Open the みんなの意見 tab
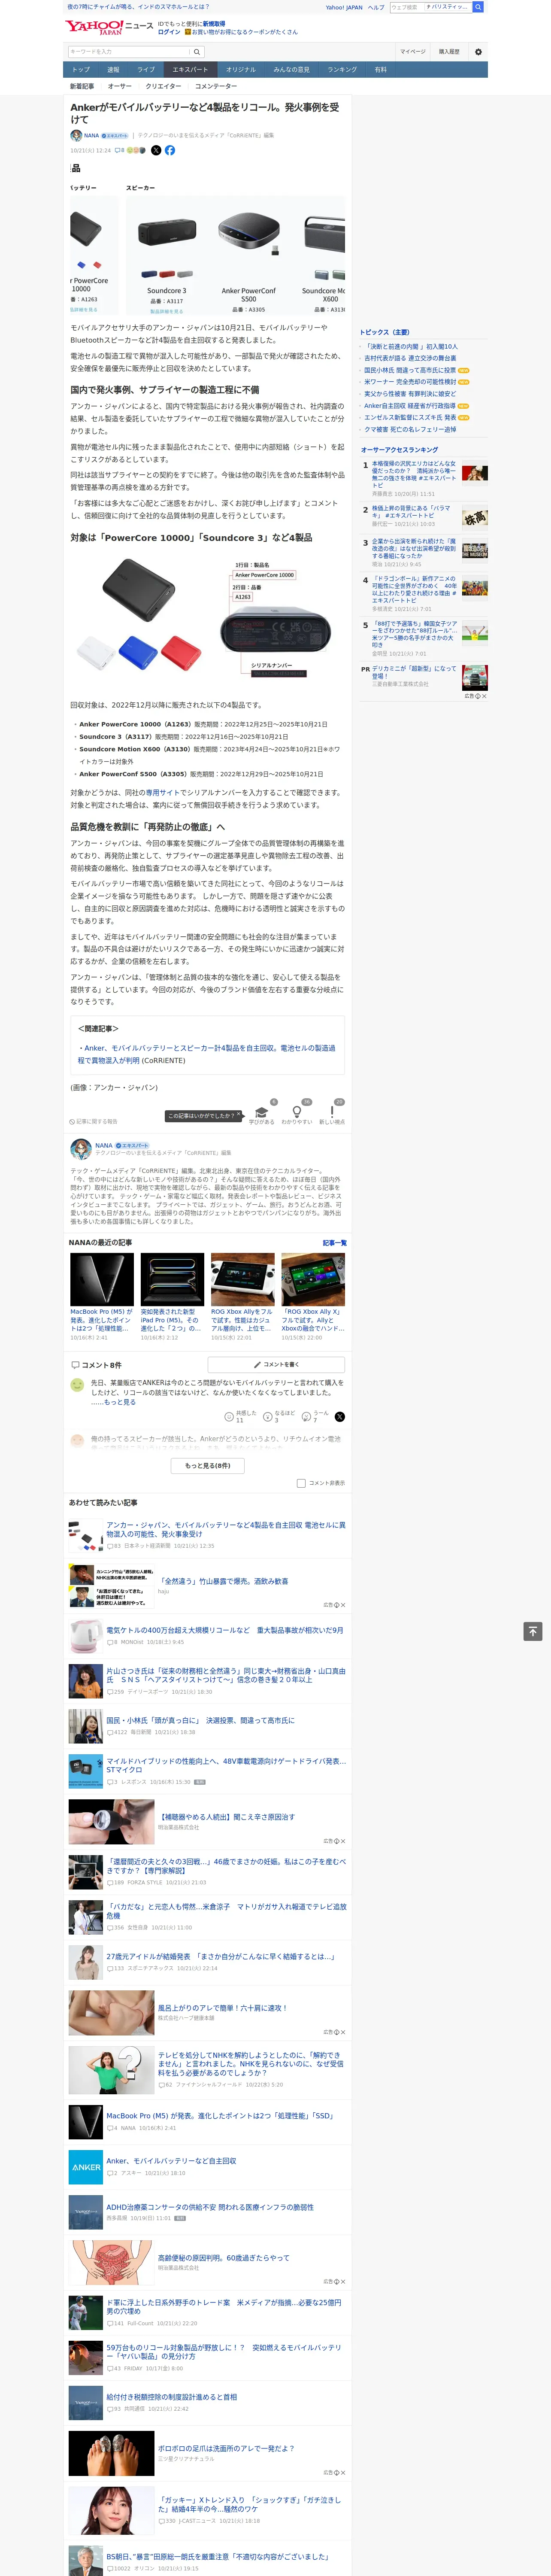This screenshot has height=2576, width=551. (x=291, y=70)
